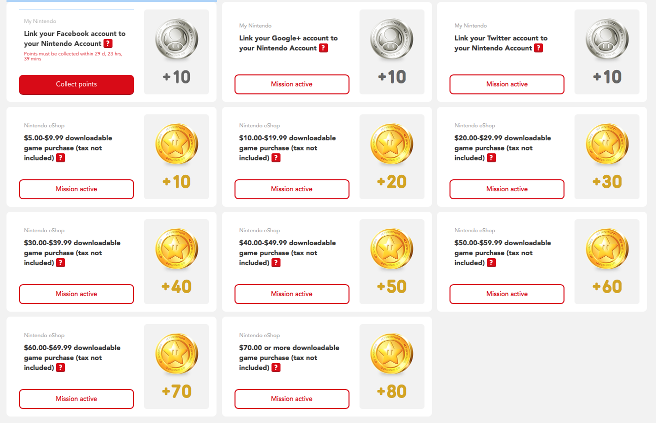Click silver platinum coin on Facebook mission
656x423 pixels.
[x=176, y=41]
